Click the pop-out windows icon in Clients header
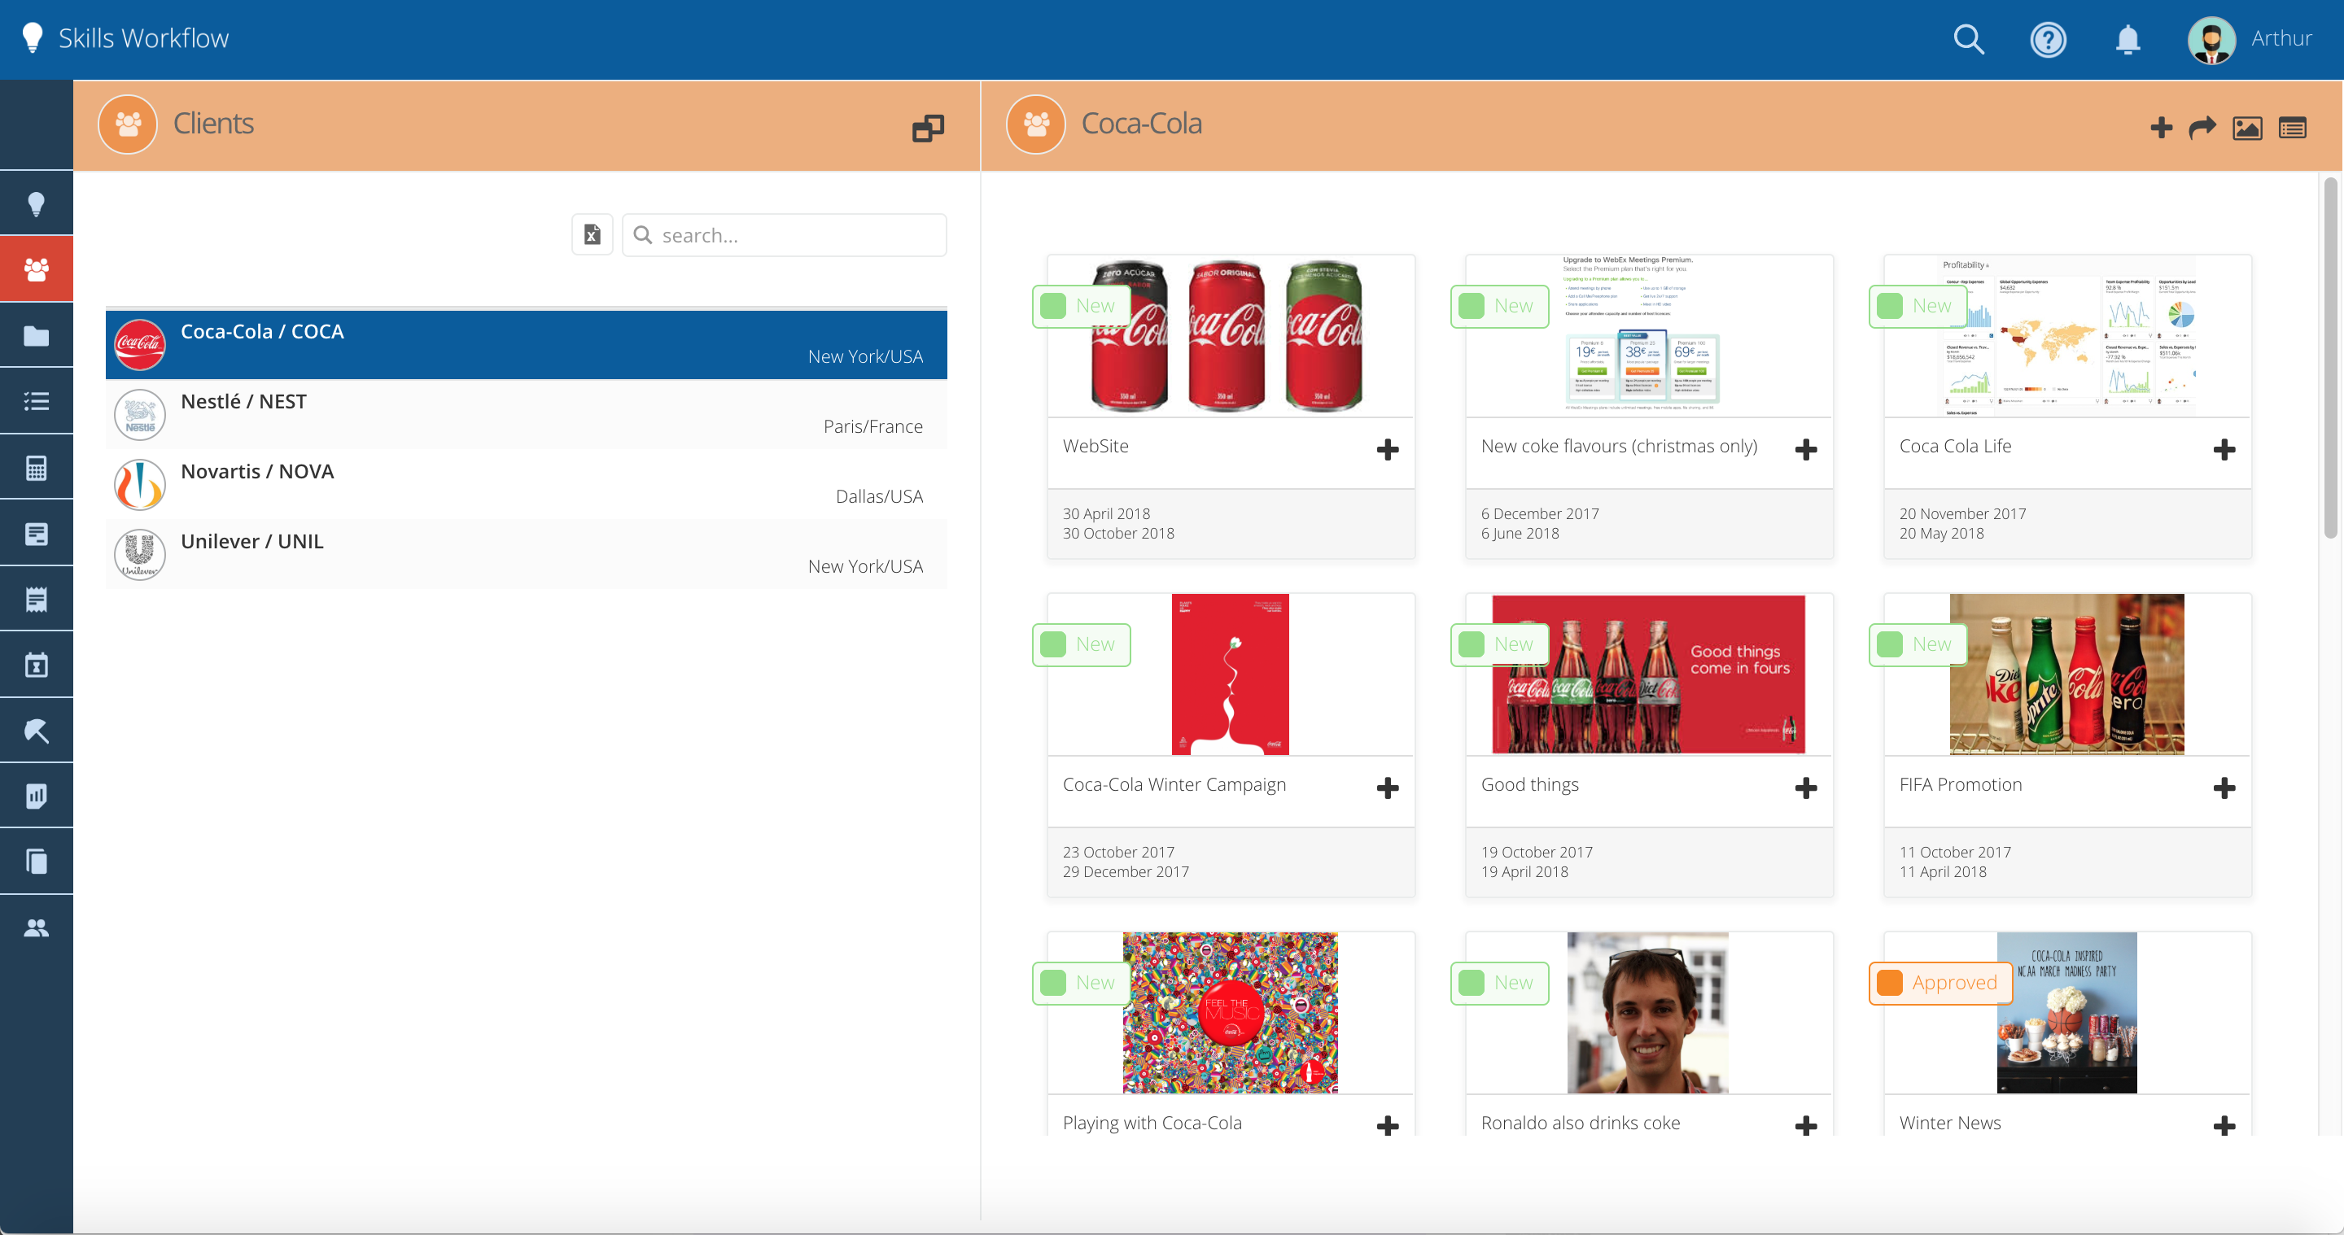 (927, 127)
